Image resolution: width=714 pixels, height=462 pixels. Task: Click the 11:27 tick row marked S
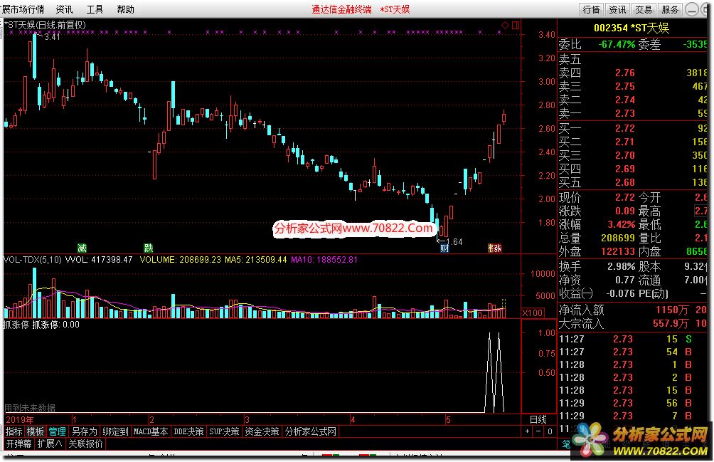[x=632, y=339]
